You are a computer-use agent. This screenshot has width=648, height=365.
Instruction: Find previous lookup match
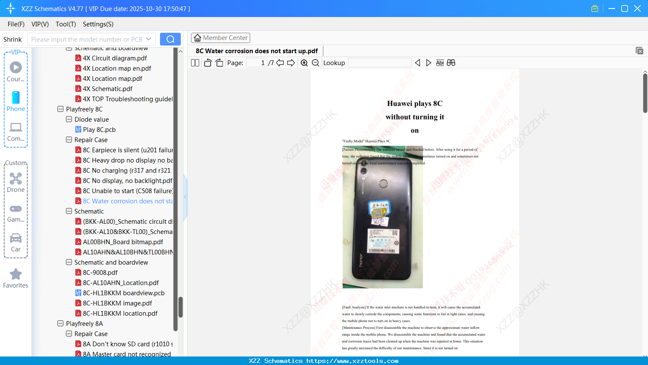[417, 63]
